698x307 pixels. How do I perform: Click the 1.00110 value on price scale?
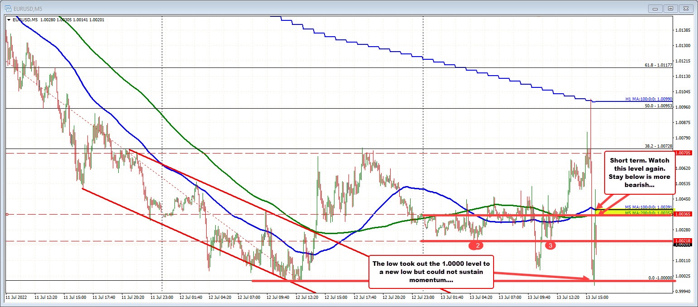[x=683, y=260]
